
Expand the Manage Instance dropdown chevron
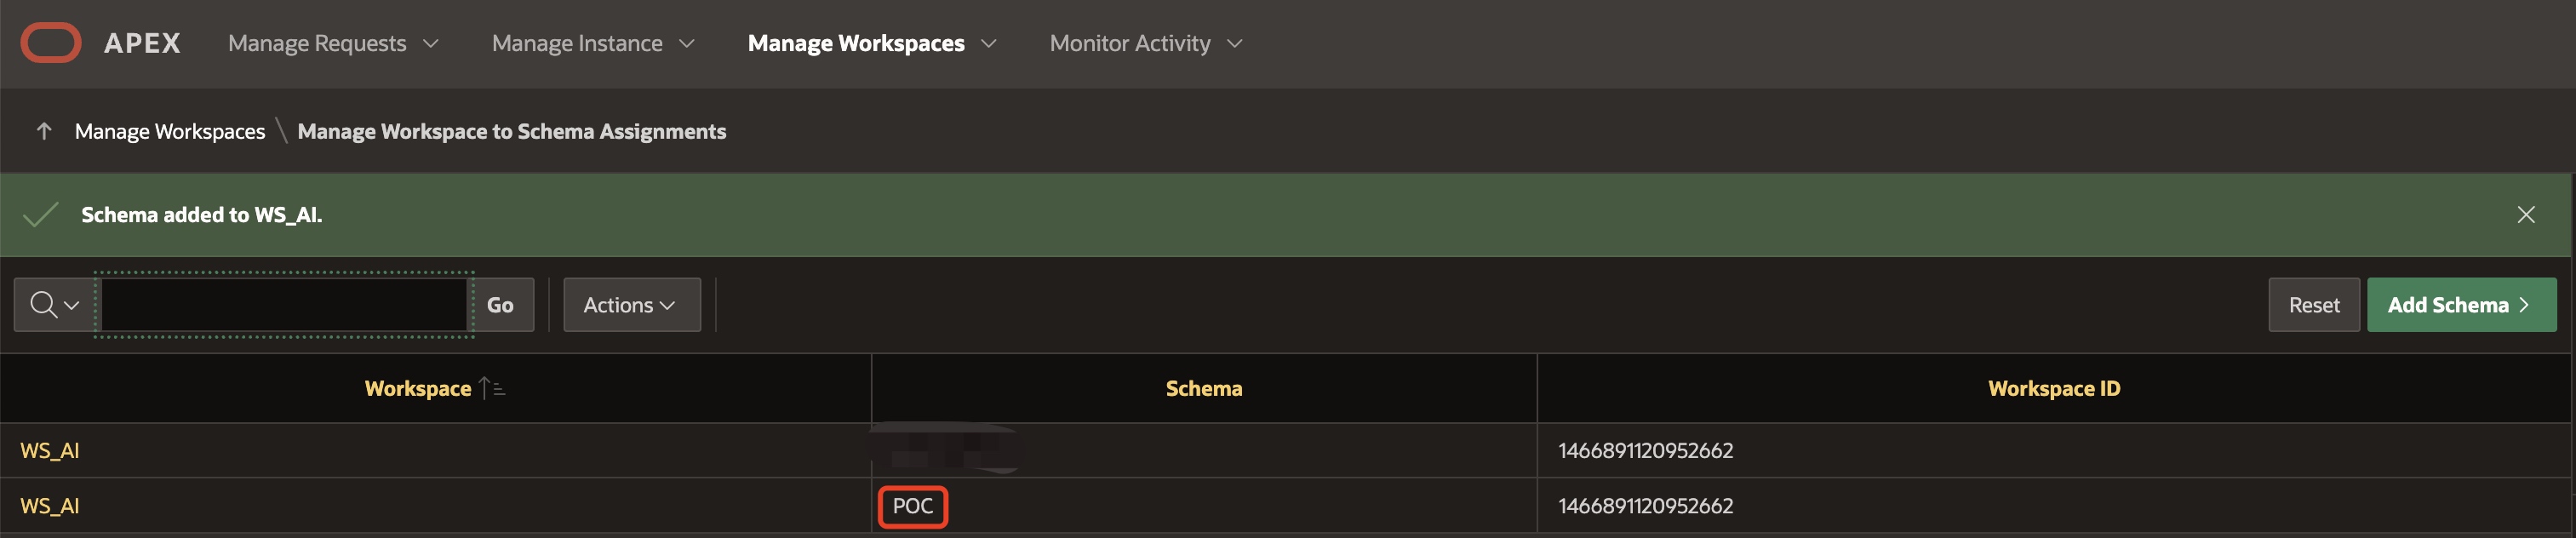coord(687,43)
